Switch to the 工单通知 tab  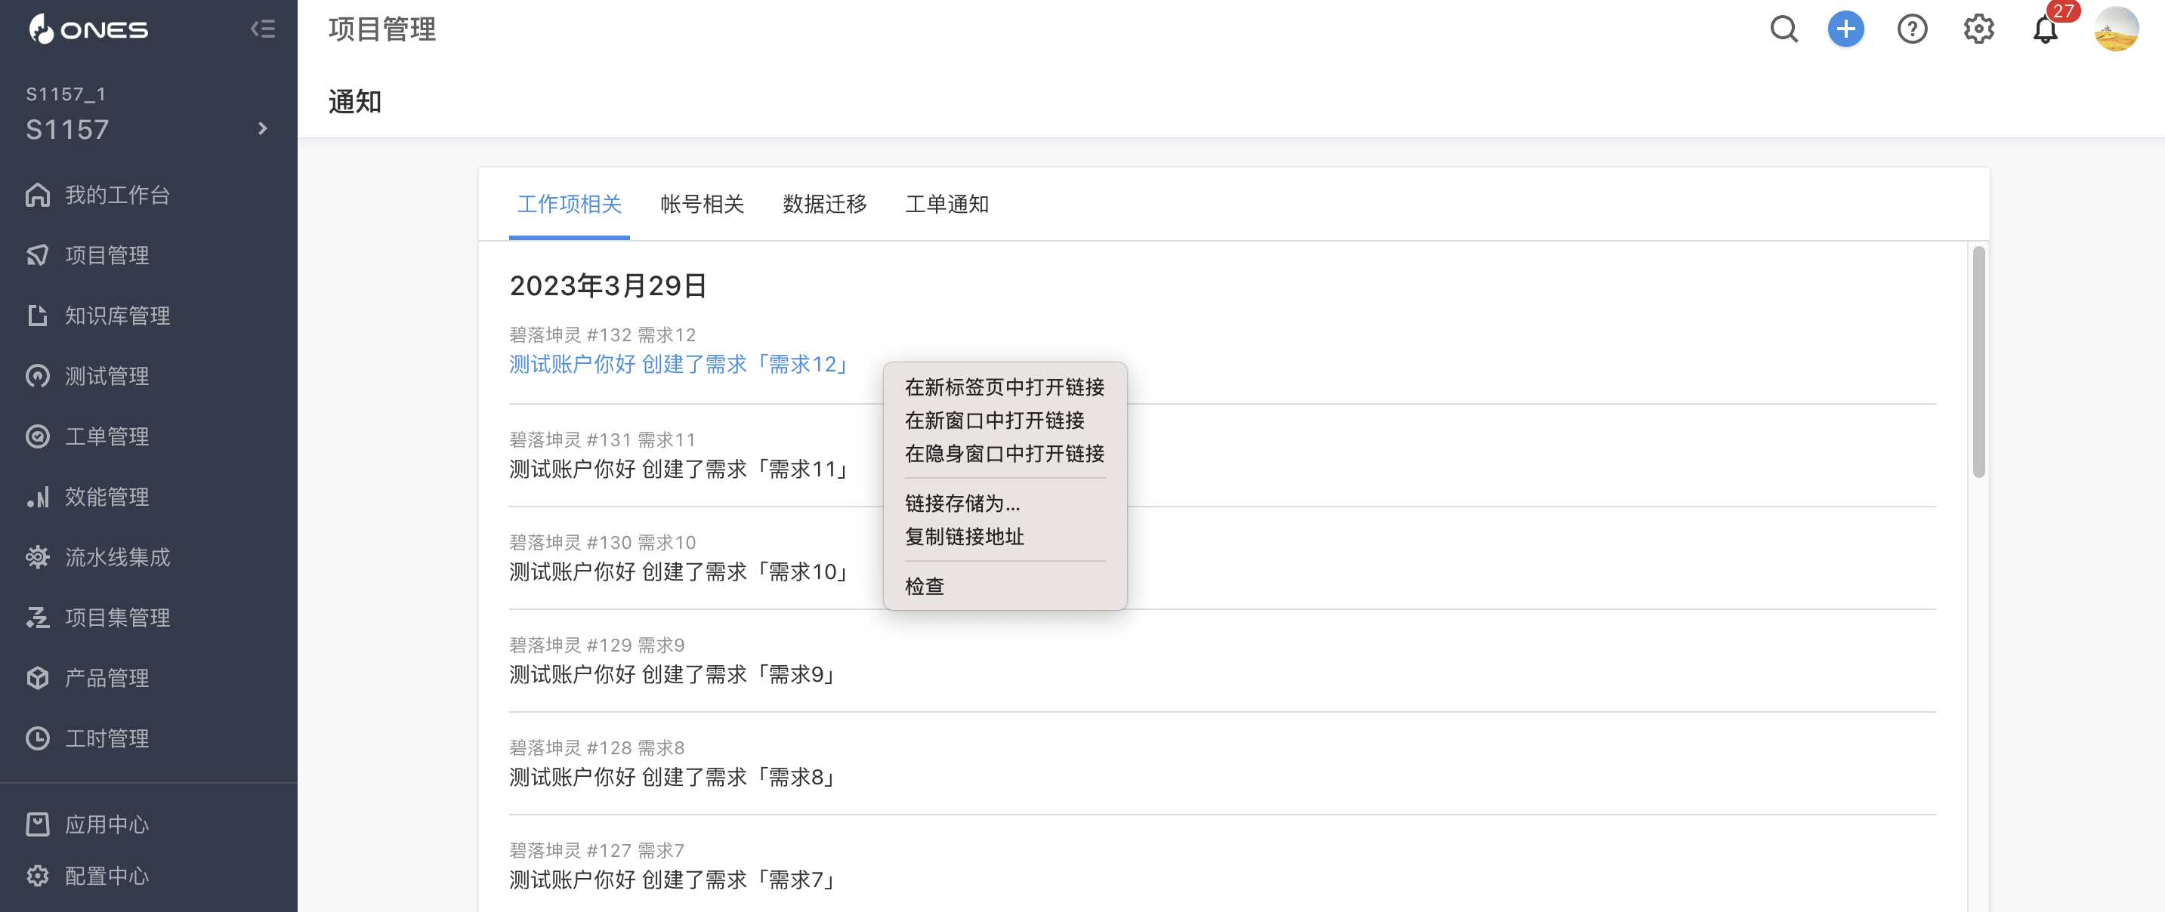[x=947, y=204]
